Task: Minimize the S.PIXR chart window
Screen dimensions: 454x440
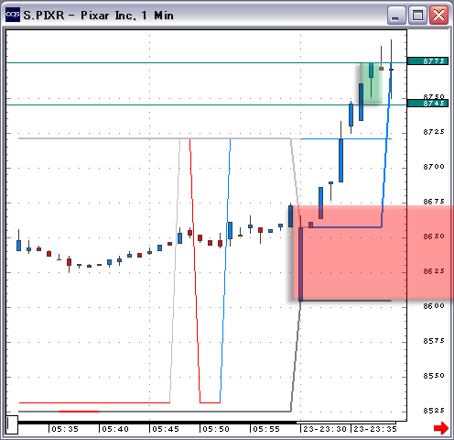Action: (395, 16)
